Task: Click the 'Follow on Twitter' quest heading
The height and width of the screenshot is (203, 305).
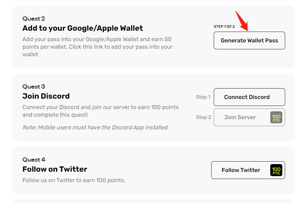Action: [x=55, y=169]
